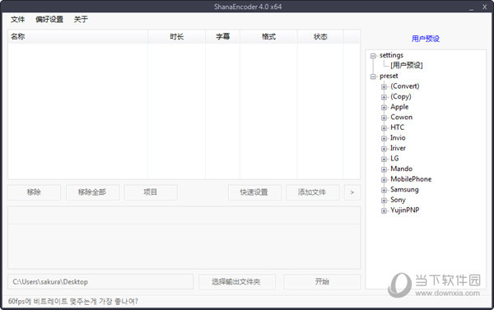Select the Sony tree label
The width and height of the screenshot is (494, 310).
tap(398, 200)
